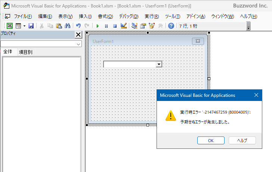Click the right-middle resize handle of UserForm

point(209,79)
